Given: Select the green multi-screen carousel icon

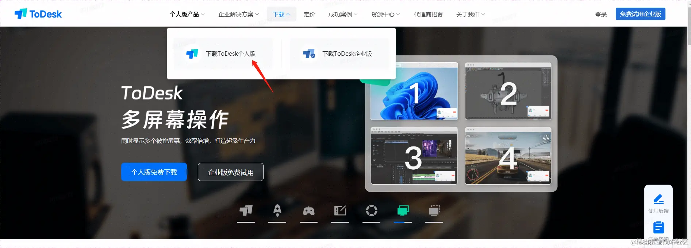Looking at the screenshot, I should [403, 210].
